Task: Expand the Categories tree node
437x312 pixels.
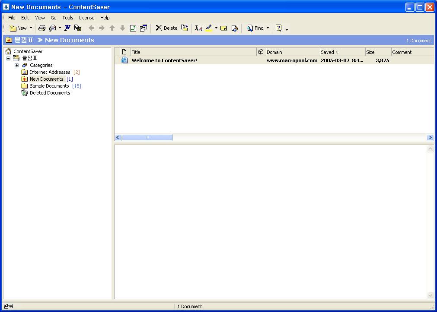Action: (16, 65)
